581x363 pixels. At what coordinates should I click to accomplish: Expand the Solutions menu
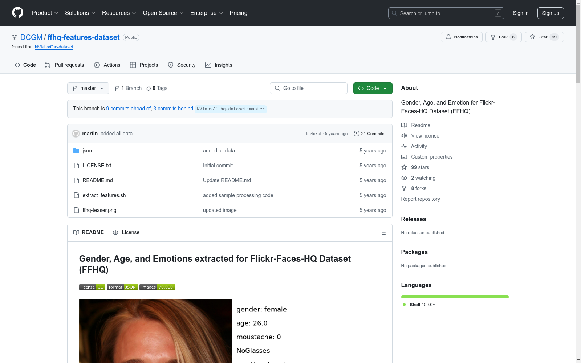pos(80,13)
